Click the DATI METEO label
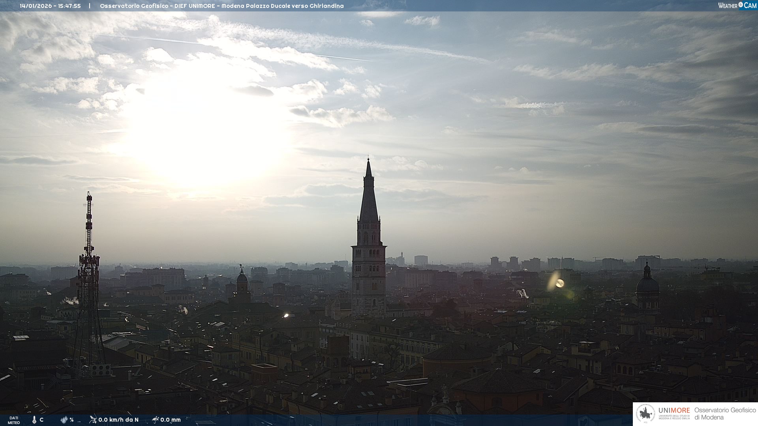Image resolution: width=758 pixels, height=426 pixels. pos(13,420)
